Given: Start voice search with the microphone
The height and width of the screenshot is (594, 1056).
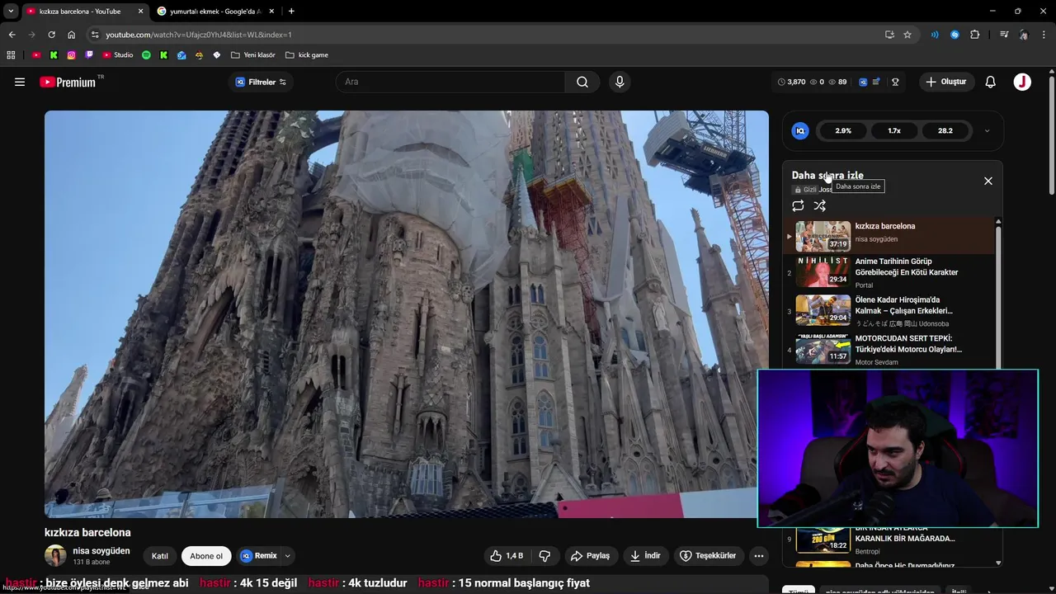Looking at the screenshot, I should pyautogui.click(x=620, y=82).
